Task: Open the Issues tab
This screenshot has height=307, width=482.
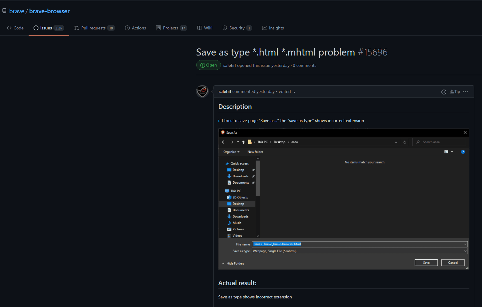Action: pos(45,28)
